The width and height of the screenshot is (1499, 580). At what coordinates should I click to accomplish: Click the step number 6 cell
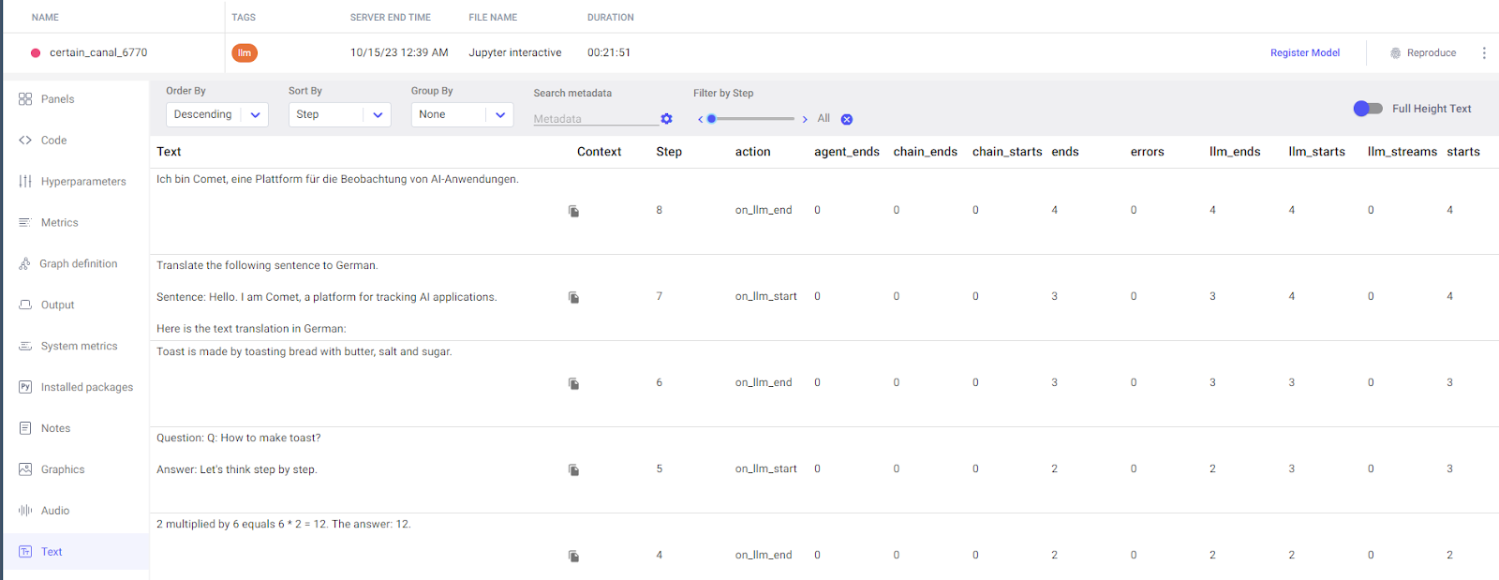[660, 382]
